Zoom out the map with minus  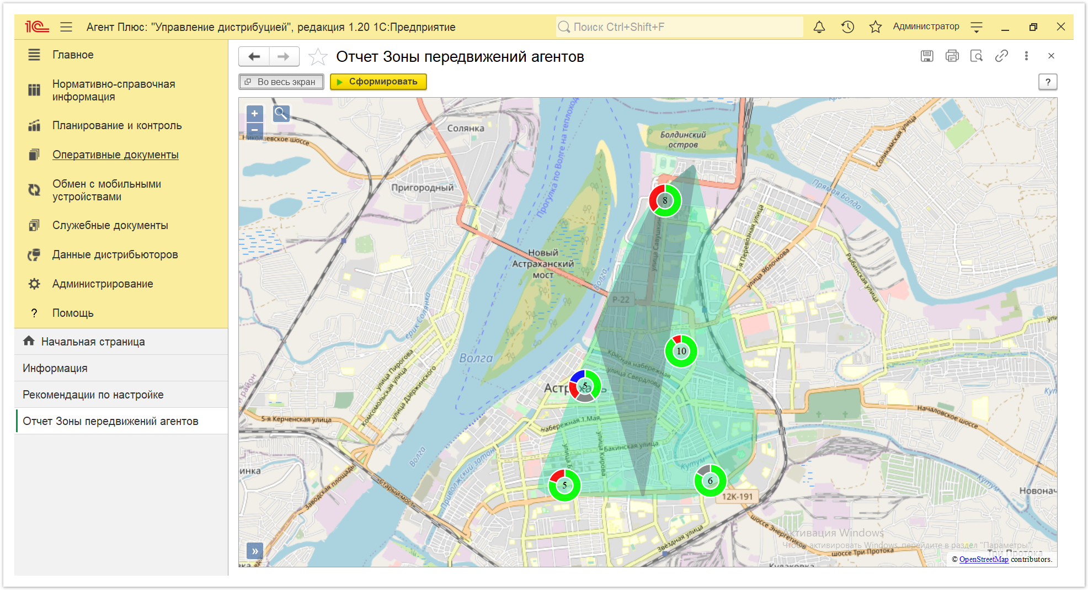coord(254,130)
